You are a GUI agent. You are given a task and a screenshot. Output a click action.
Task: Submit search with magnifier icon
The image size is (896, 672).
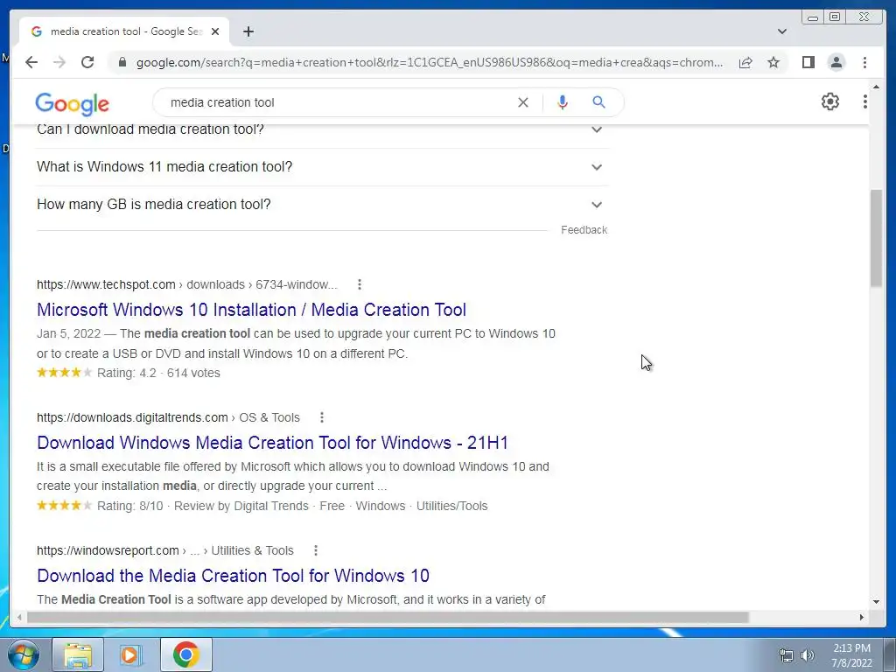click(598, 102)
